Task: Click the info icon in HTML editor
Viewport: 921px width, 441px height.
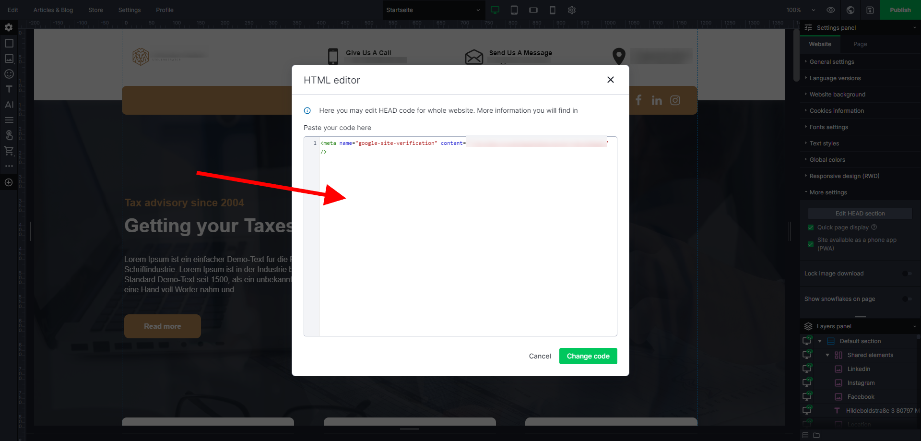Action: 307,111
